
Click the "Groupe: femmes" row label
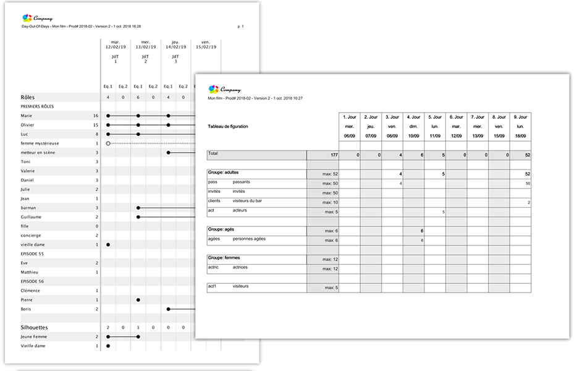(x=224, y=258)
